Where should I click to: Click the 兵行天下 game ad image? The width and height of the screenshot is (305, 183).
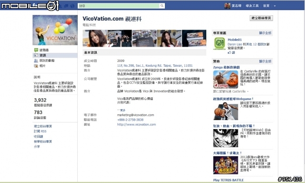click(x=225, y=165)
